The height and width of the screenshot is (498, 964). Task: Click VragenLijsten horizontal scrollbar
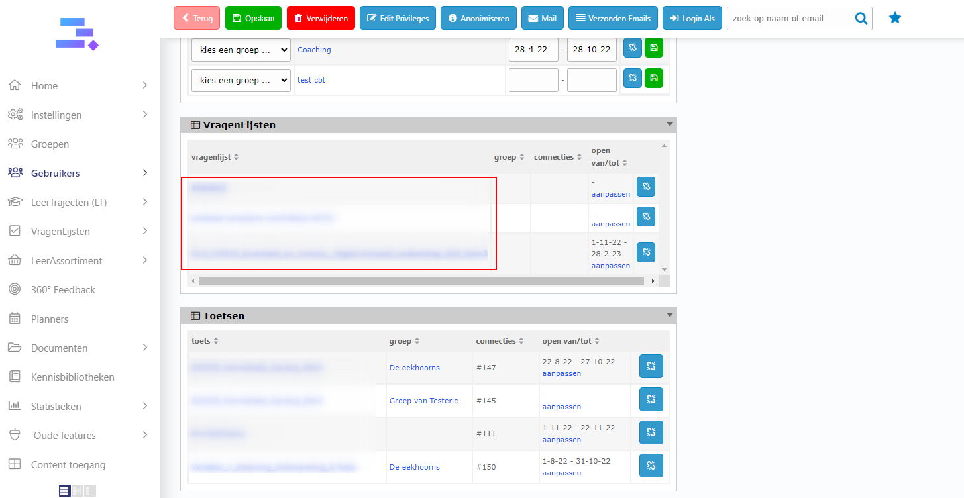tap(421, 281)
